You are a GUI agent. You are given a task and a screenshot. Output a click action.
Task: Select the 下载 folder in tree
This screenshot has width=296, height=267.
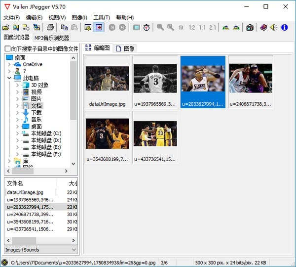pos(36,113)
